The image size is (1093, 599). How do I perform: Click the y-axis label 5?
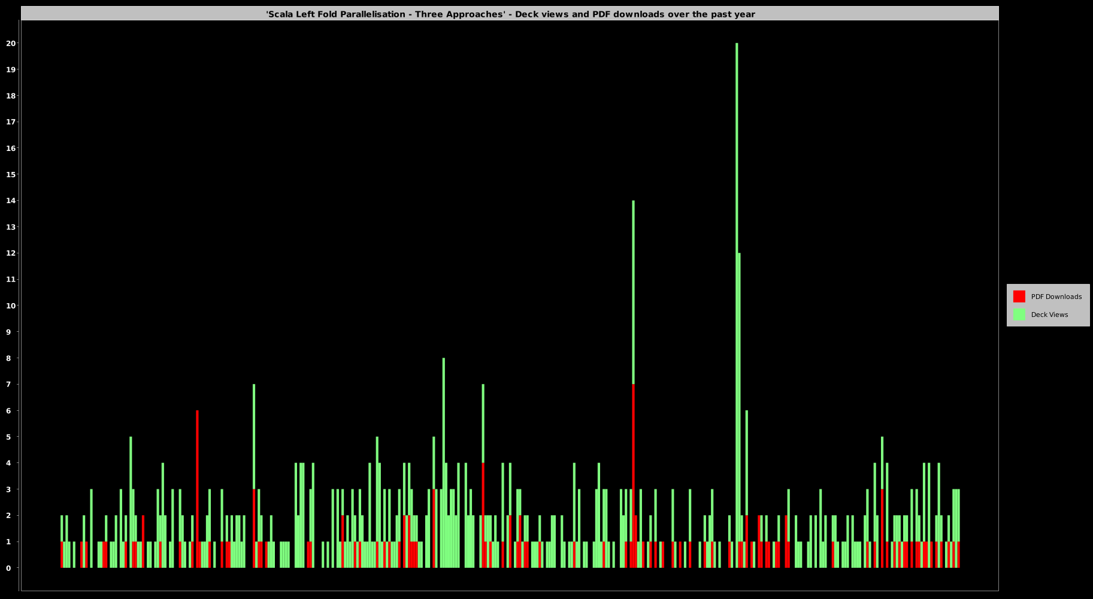pyautogui.click(x=8, y=437)
